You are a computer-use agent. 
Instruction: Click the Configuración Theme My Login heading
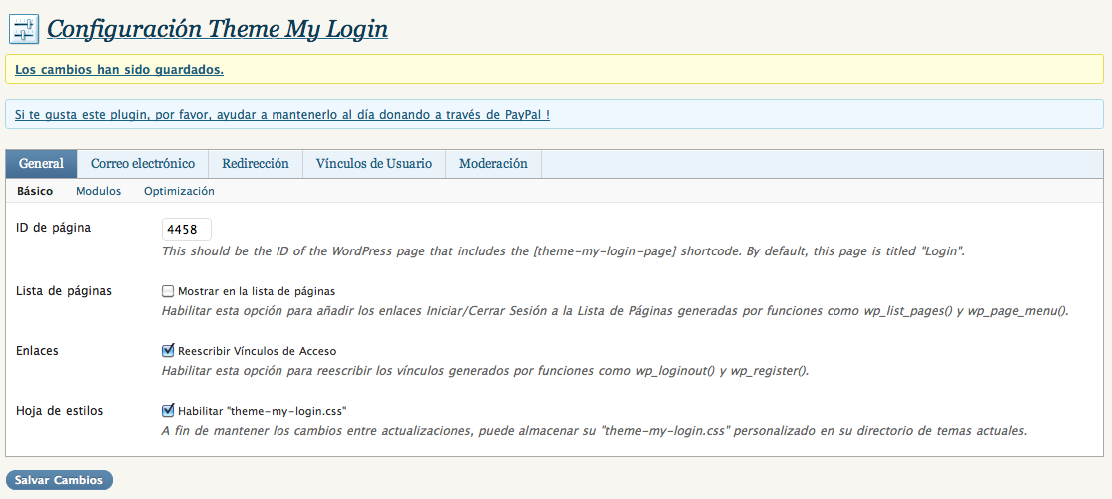click(x=218, y=29)
